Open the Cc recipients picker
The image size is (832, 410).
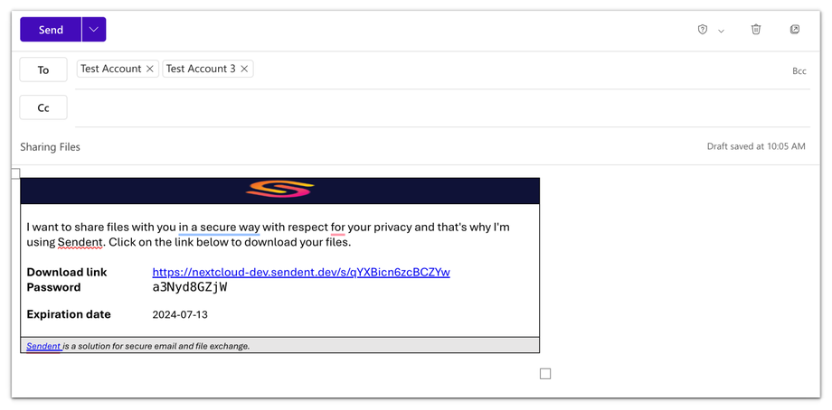click(43, 107)
